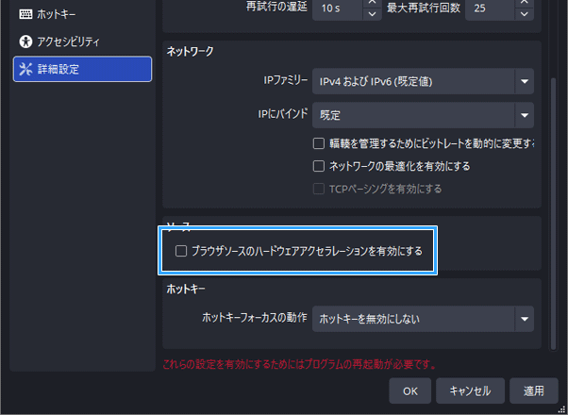
Task: Select the 詳細設定 sidebar entry
Action: click(83, 69)
